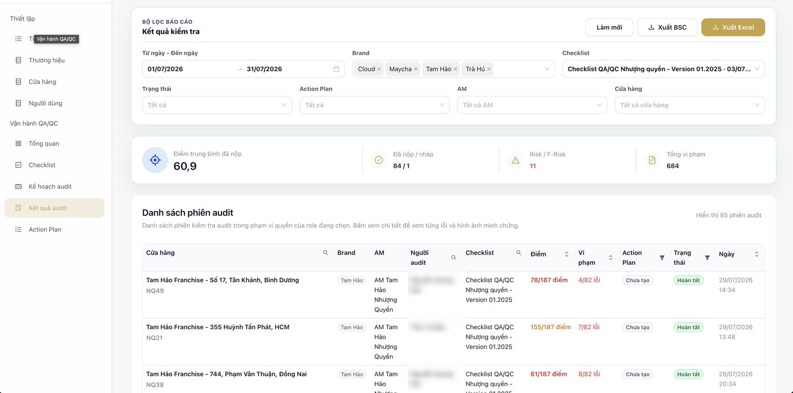The height and width of the screenshot is (393, 793).
Task: Export results with the Xuất Excel button
Action: 733,28
